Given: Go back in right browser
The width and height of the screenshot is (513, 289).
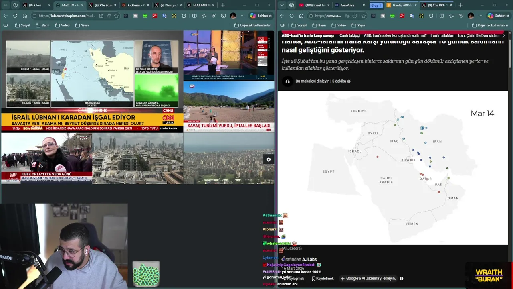Looking at the screenshot, I should [282, 16].
